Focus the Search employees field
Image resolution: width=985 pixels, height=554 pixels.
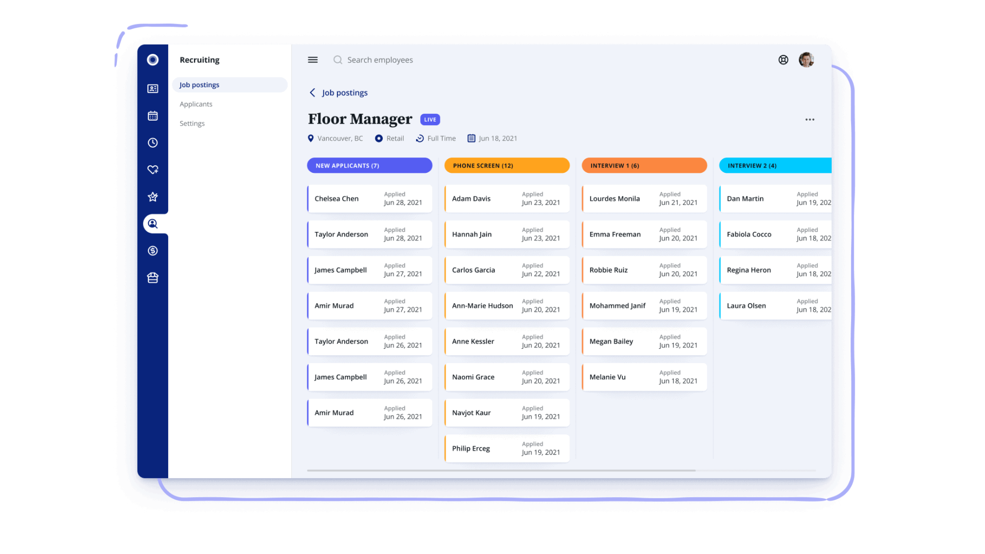click(x=380, y=60)
